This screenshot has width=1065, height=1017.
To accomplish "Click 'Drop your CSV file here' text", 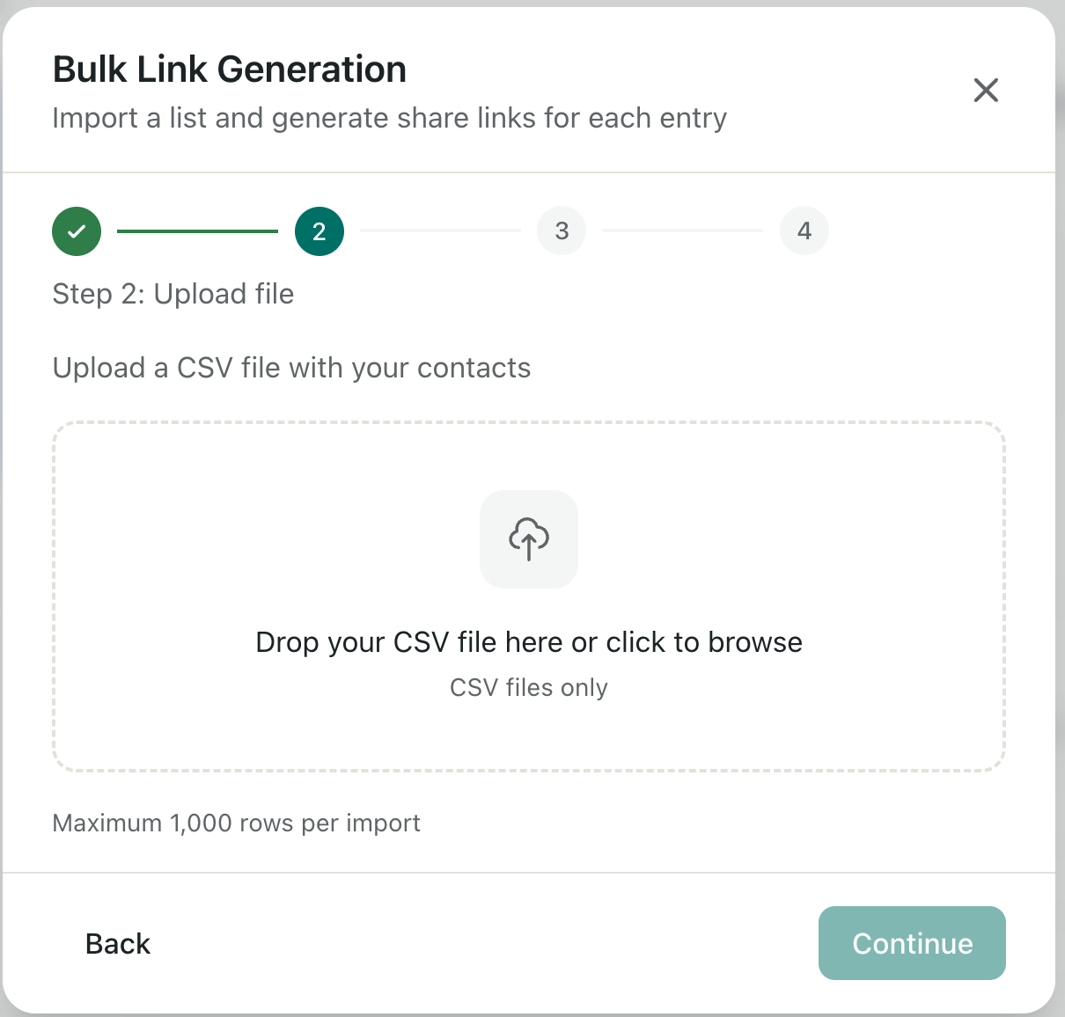I will pyautogui.click(x=528, y=642).
